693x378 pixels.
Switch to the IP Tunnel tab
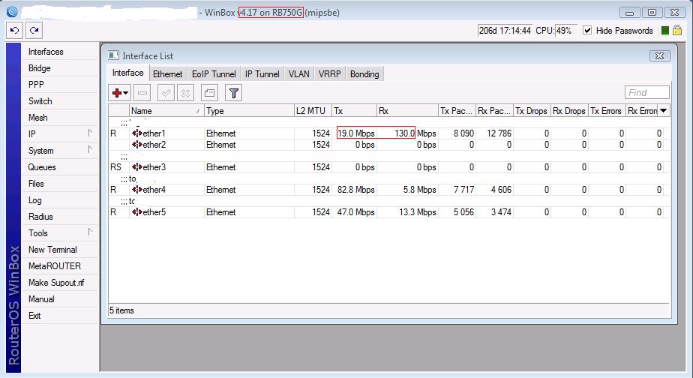pyautogui.click(x=262, y=74)
